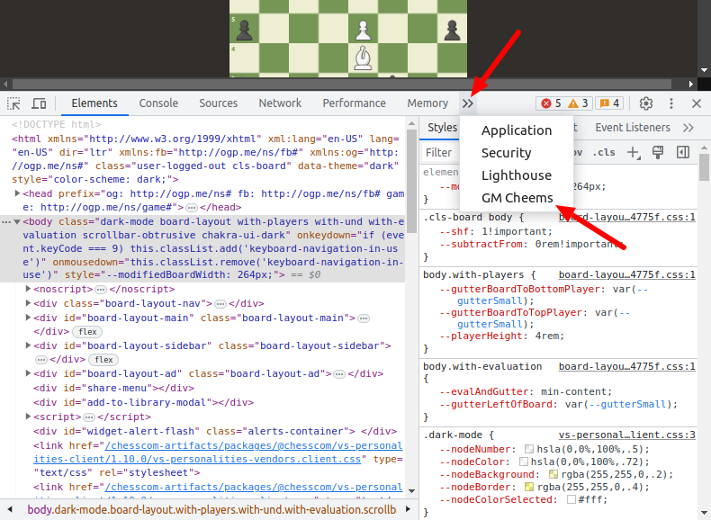Close the DevTools panel
Image resolution: width=711 pixels, height=520 pixels.
tap(697, 103)
